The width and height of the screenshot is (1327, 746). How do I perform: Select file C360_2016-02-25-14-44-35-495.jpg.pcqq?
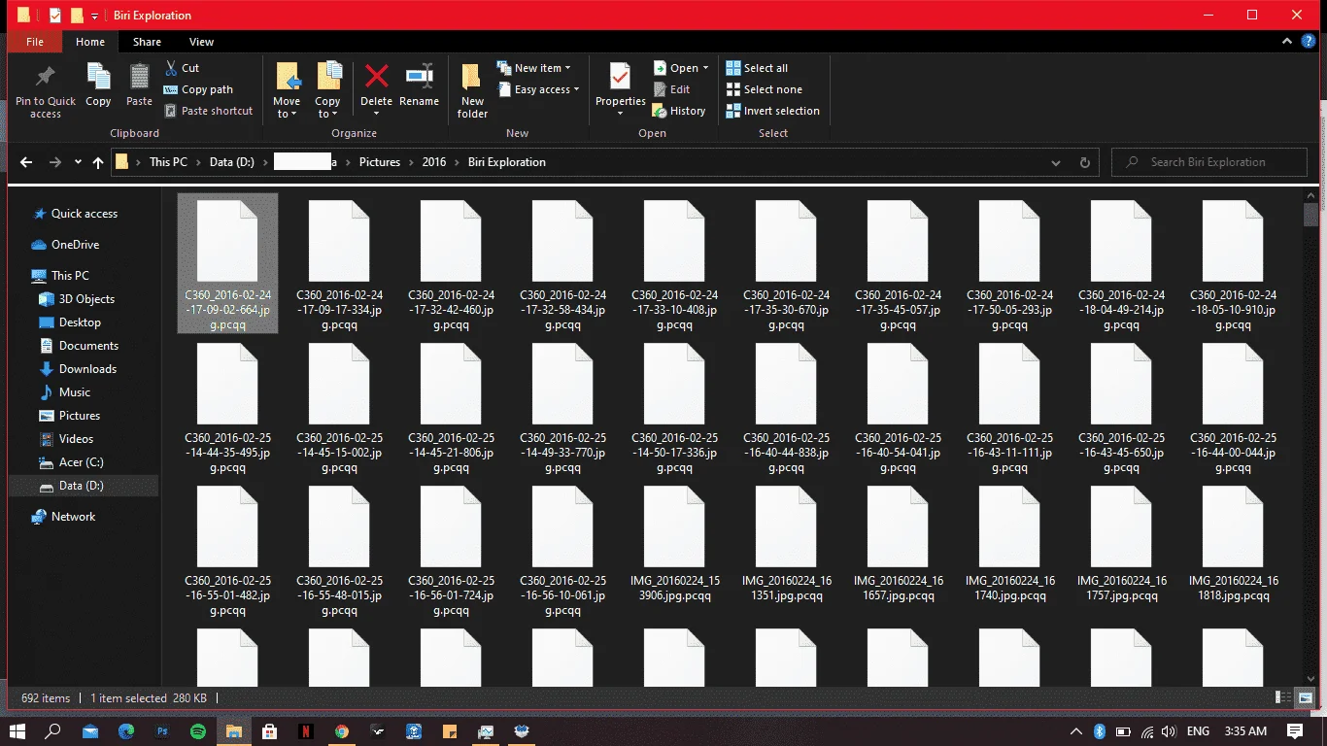[227, 407]
